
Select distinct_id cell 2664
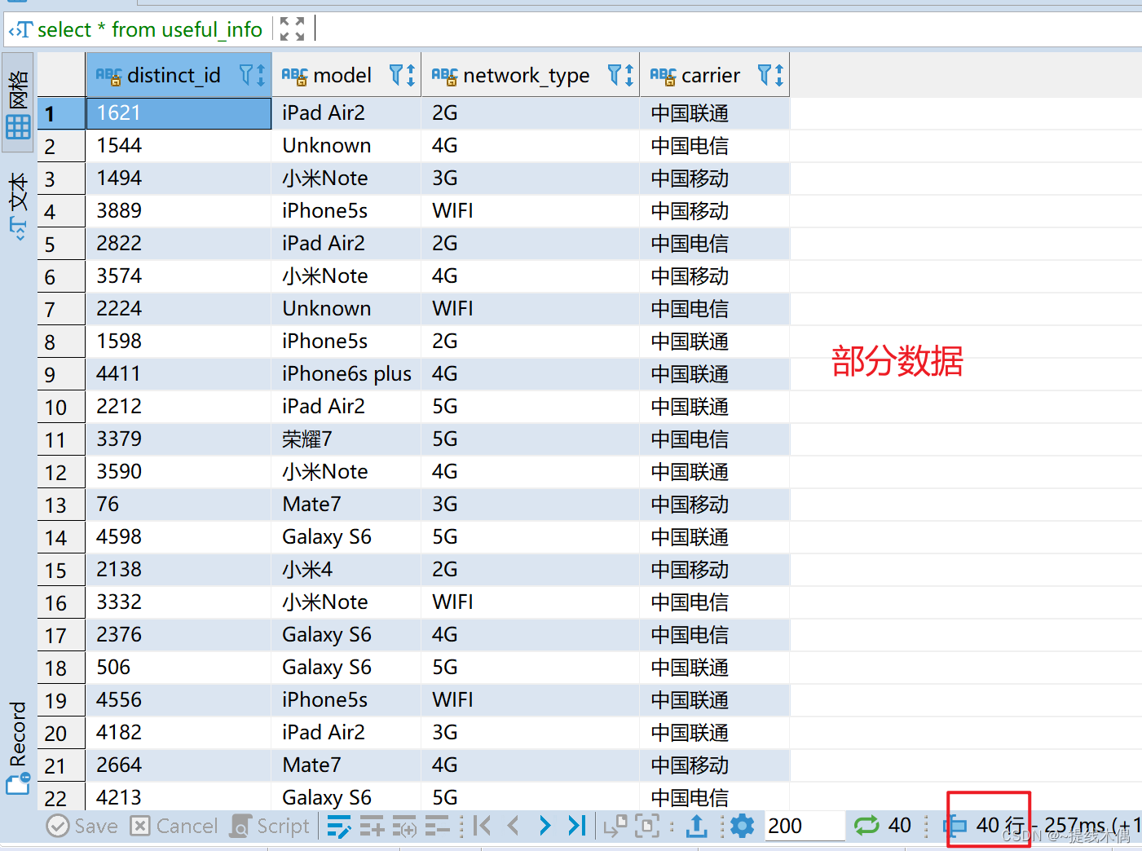[x=179, y=765]
